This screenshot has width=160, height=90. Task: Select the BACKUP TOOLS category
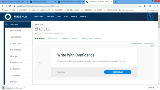[x=15, y=50]
